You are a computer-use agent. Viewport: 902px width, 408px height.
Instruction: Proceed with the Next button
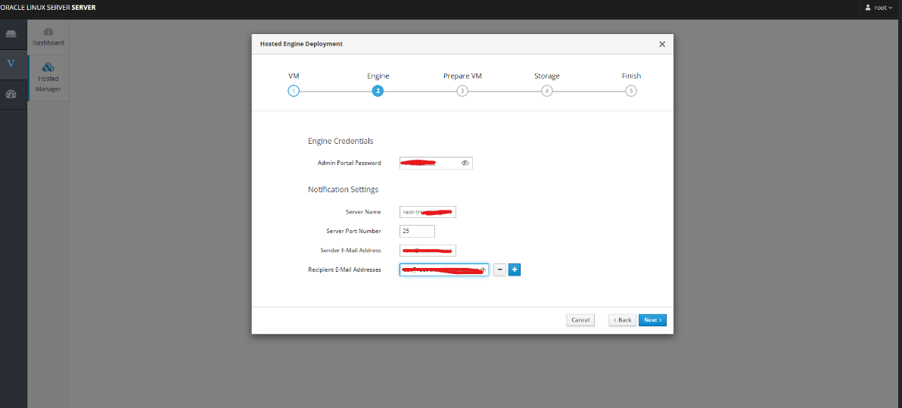652,320
